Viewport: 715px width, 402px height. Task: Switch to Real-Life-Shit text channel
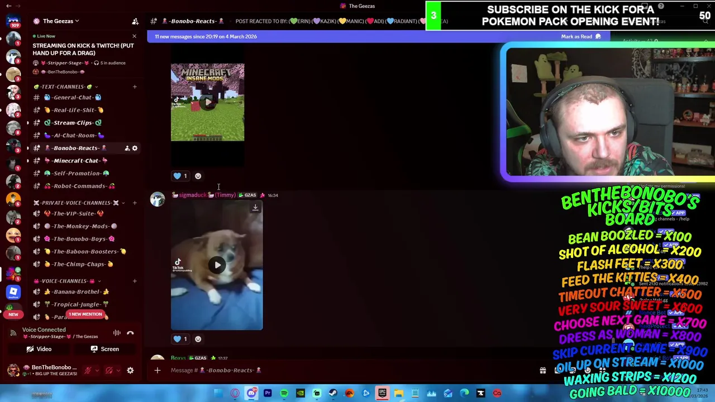coord(84,110)
